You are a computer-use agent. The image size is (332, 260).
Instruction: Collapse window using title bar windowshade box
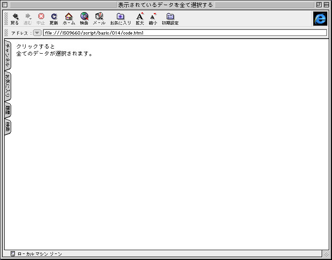click(326, 4)
